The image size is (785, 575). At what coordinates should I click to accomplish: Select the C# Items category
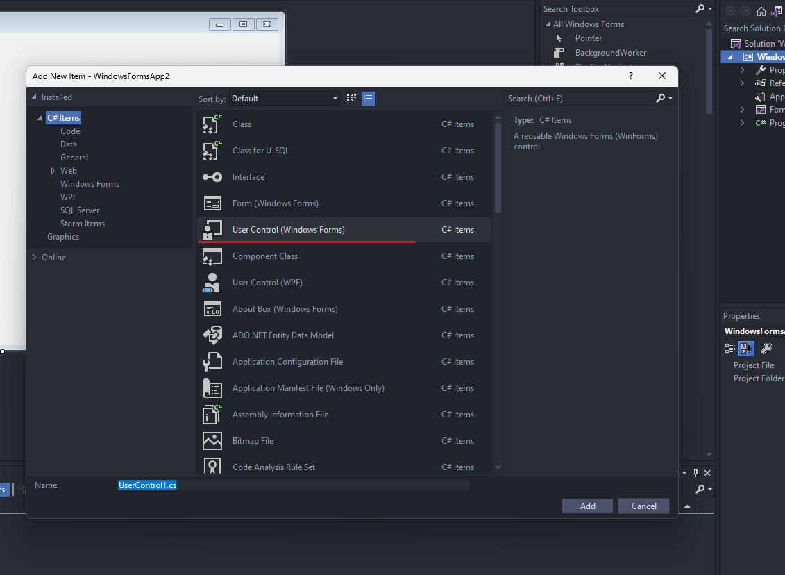(64, 118)
